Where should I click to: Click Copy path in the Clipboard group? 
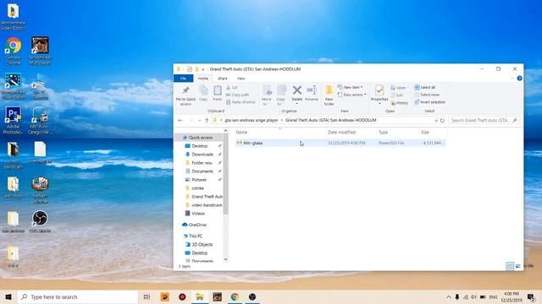click(237, 95)
